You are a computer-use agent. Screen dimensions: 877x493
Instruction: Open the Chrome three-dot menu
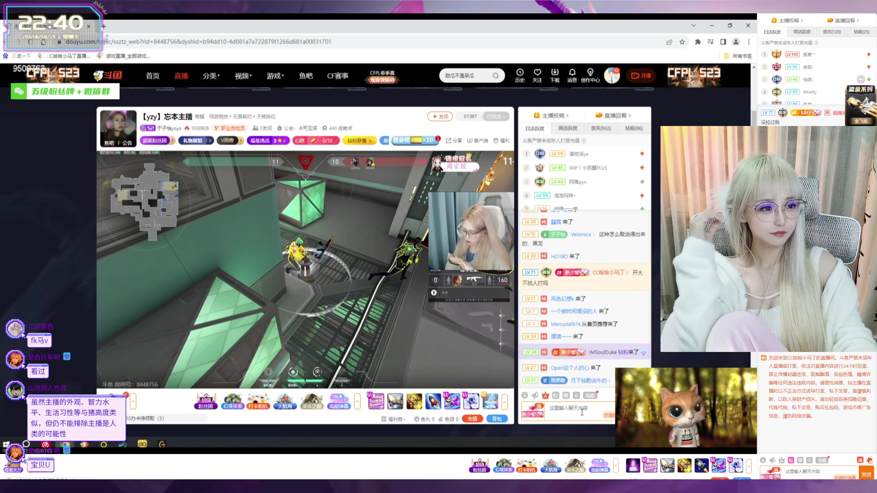749,42
